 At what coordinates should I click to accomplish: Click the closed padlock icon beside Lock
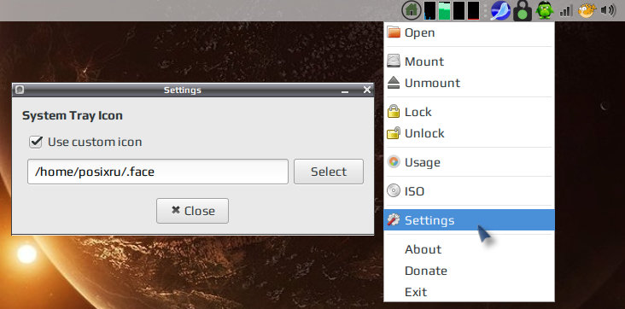click(x=394, y=111)
